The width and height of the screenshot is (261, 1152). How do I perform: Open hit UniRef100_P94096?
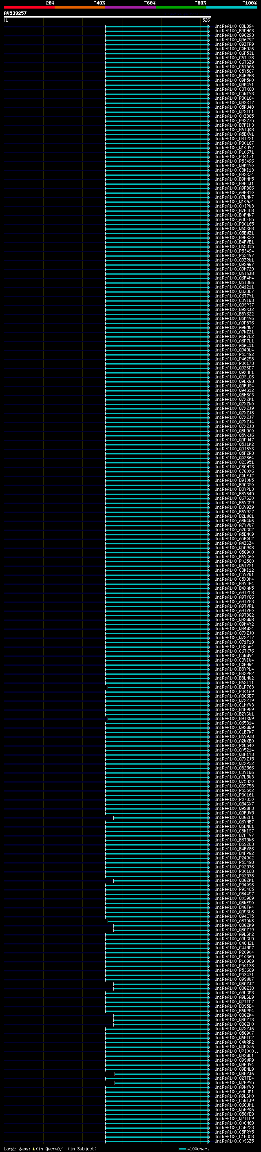point(234,885)
